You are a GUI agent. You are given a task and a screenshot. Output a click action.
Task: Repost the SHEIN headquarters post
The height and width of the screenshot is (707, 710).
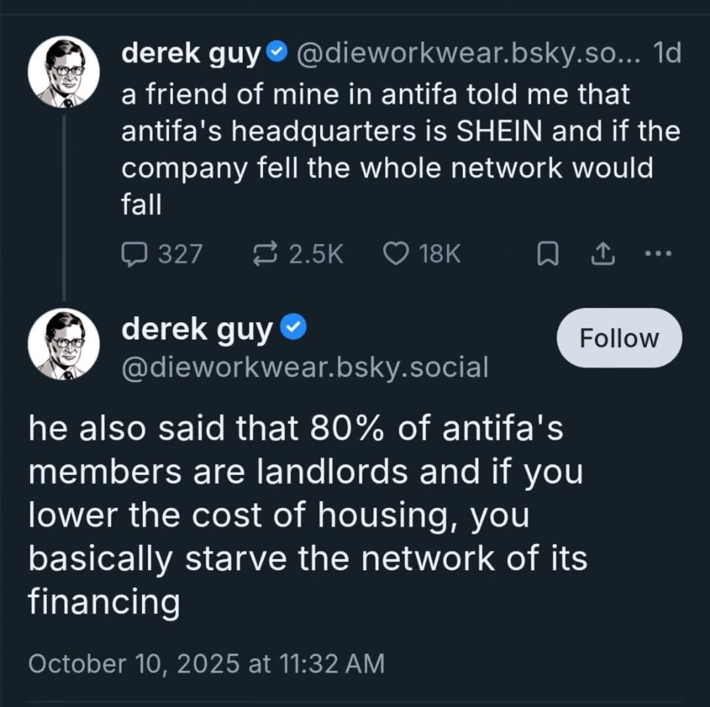(266, 255)
